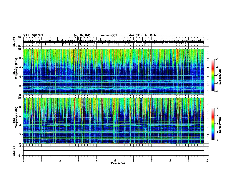Click the ch.1 spectrogram color scale bar

[x=213, y=75]
